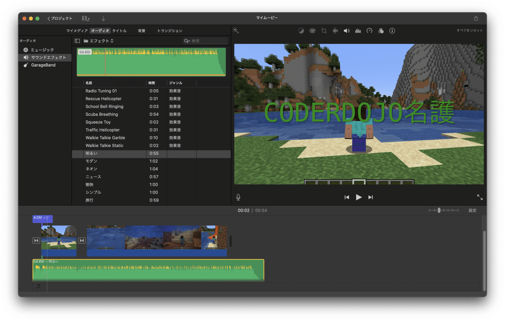Click the magic wand auto-enhance icon

(236, 31)
